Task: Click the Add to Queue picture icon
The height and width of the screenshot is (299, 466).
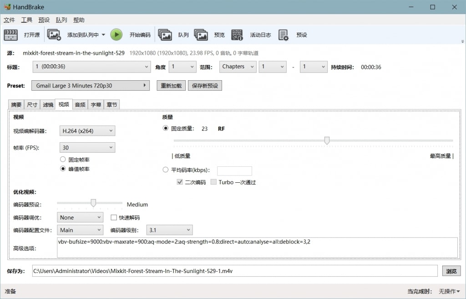Action: (54, 35)
